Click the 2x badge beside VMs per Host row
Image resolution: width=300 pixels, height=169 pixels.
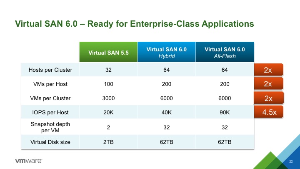(x=268, y=84)
